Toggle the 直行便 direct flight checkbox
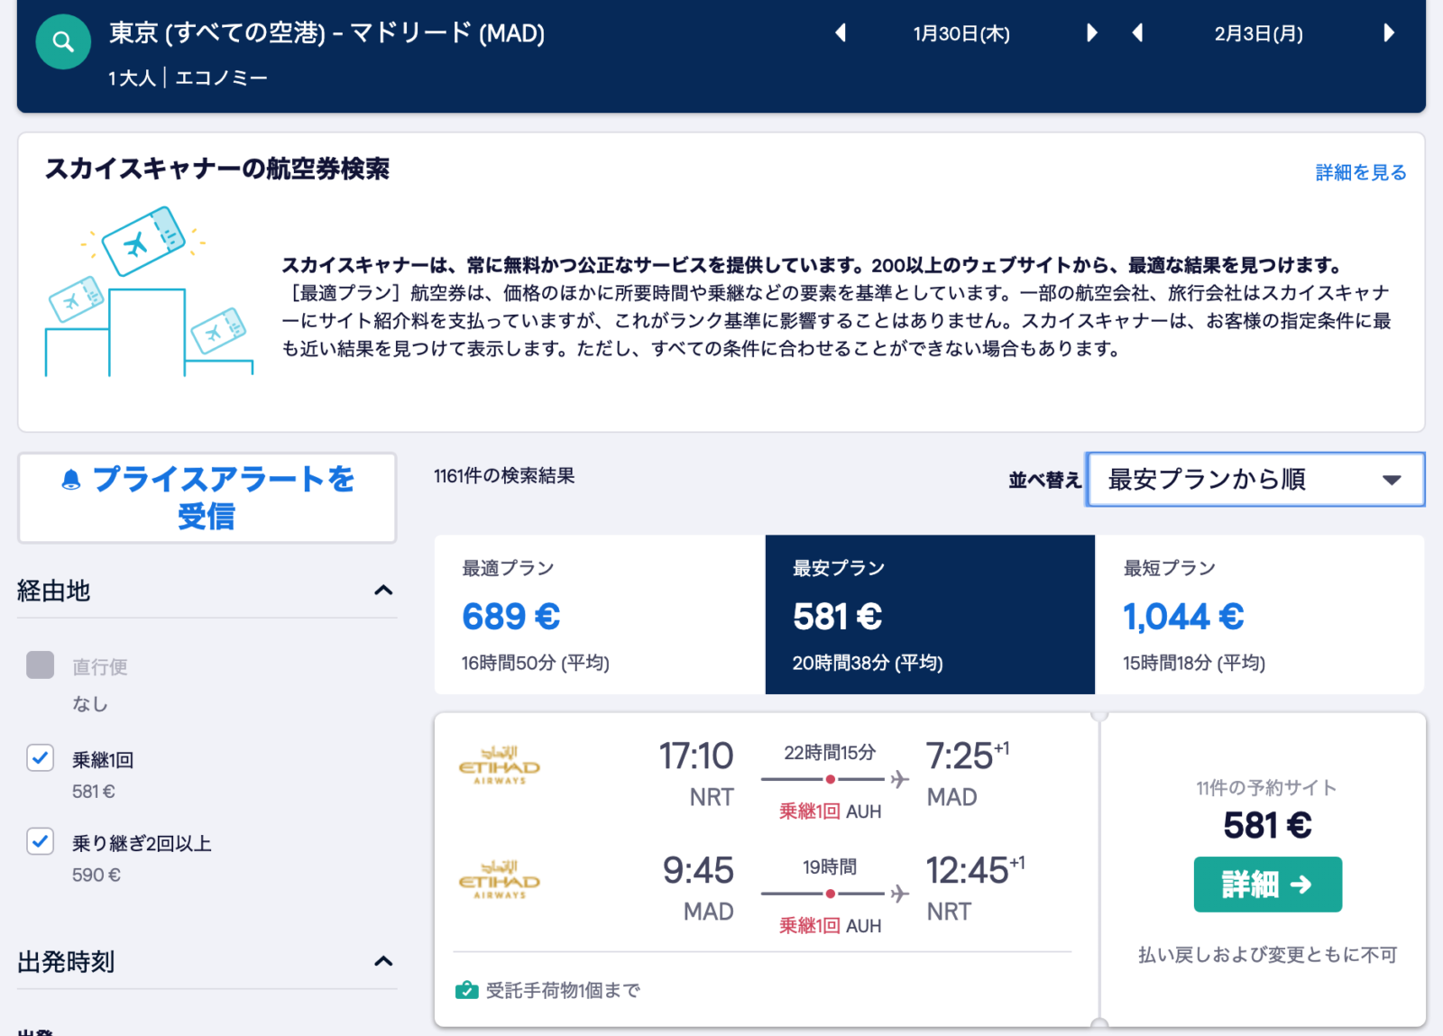 point(41,665)
